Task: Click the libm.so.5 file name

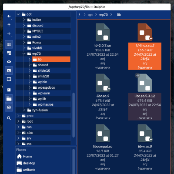Action: (145, 147)
